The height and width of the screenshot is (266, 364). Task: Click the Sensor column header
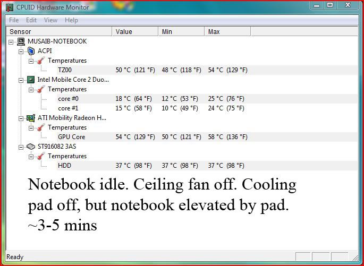click(59, 31)
